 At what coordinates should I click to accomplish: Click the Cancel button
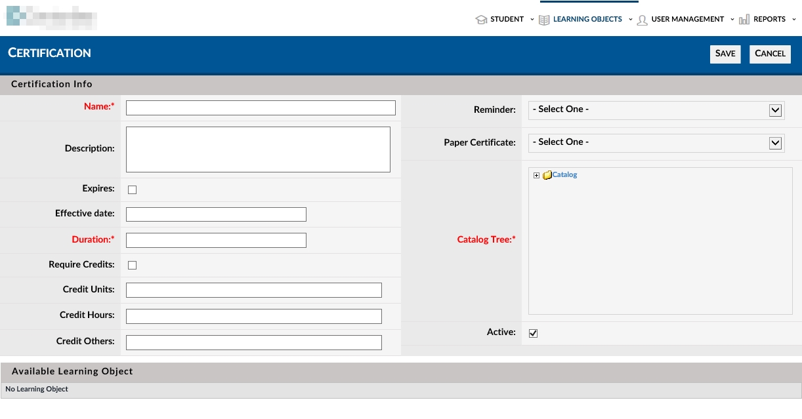(770, 54)
